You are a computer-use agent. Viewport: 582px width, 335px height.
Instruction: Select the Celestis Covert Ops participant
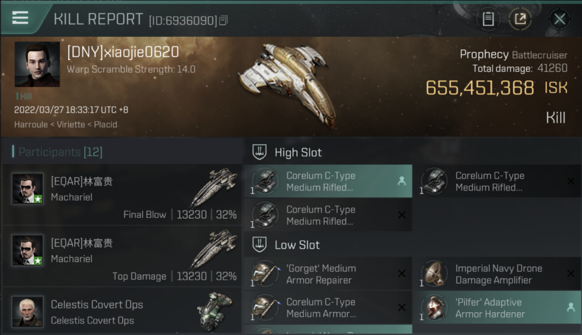[122, 311]
